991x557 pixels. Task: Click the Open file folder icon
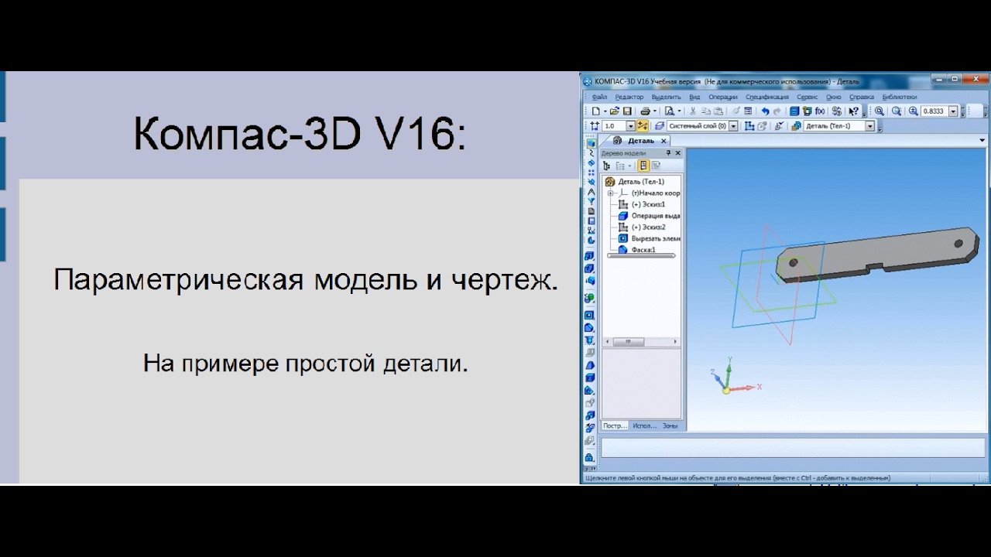[614, 111]
